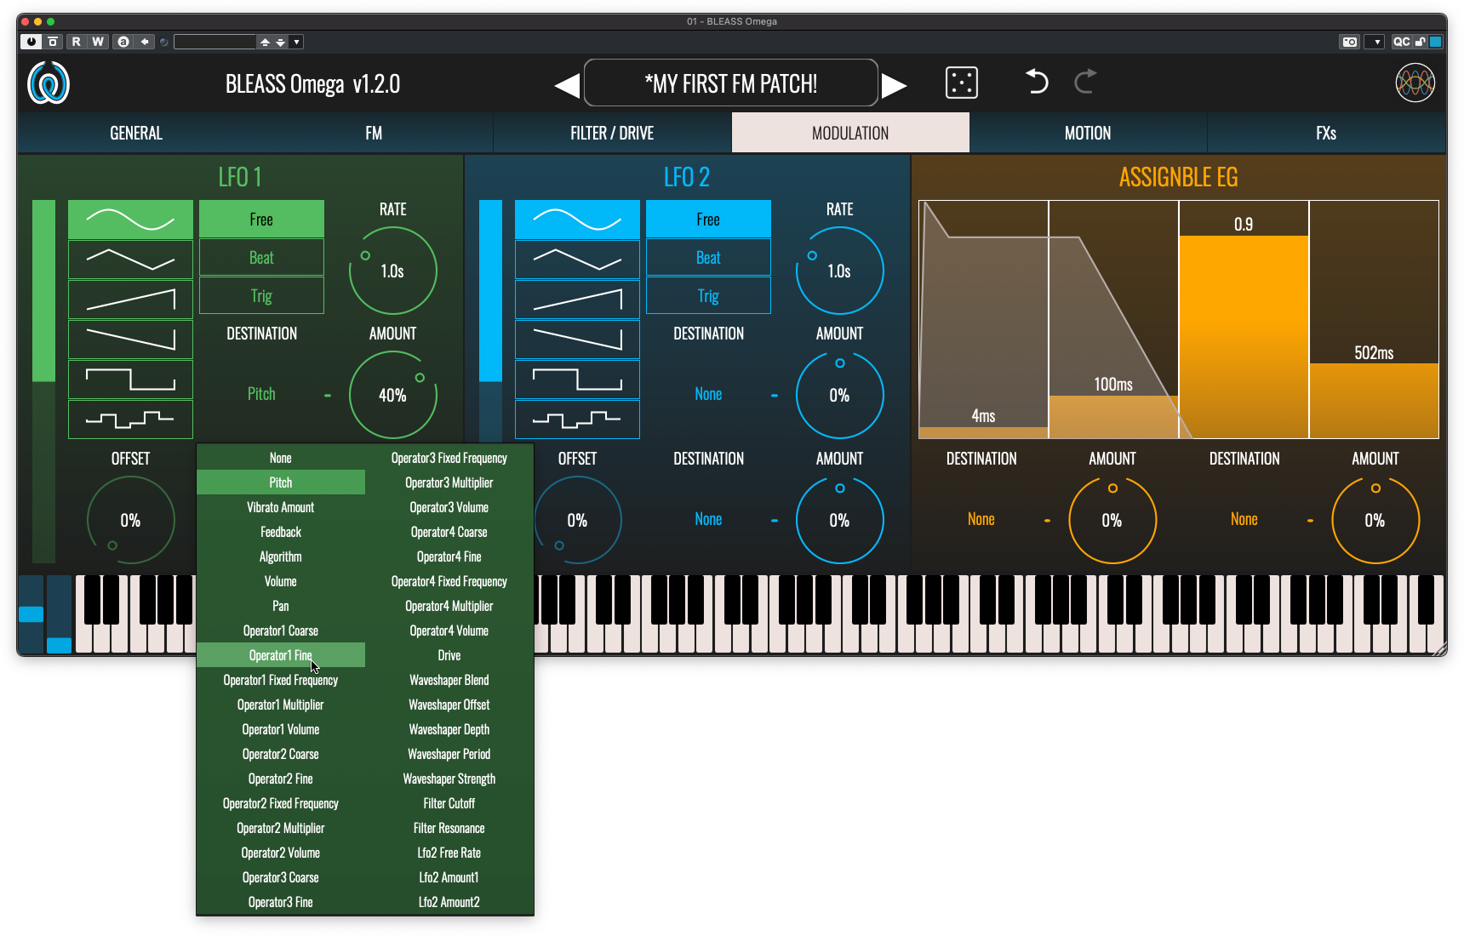The height and width of the screenshot is (936, 1464).
Task: Go to the next preset arrow
Action: click(x=894, y=85)
